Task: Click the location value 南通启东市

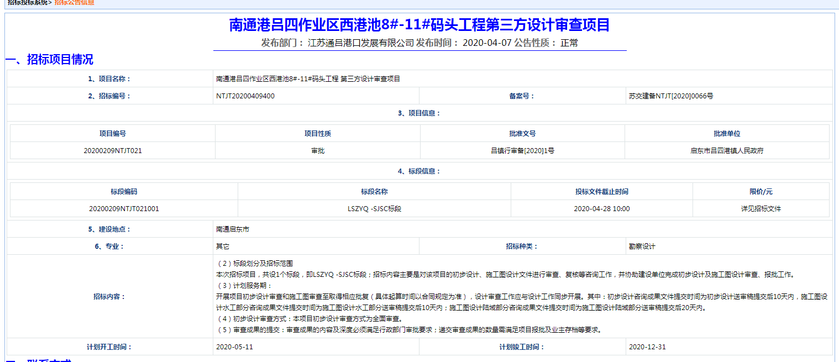Action: click(x=233, y=229)
